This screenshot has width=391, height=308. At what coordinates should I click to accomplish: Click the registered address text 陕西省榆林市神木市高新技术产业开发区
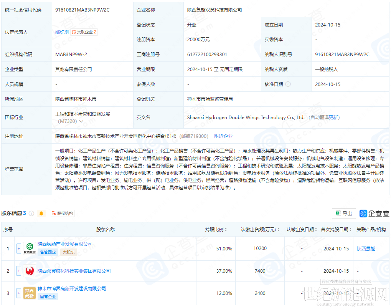[x=116, y=136]
